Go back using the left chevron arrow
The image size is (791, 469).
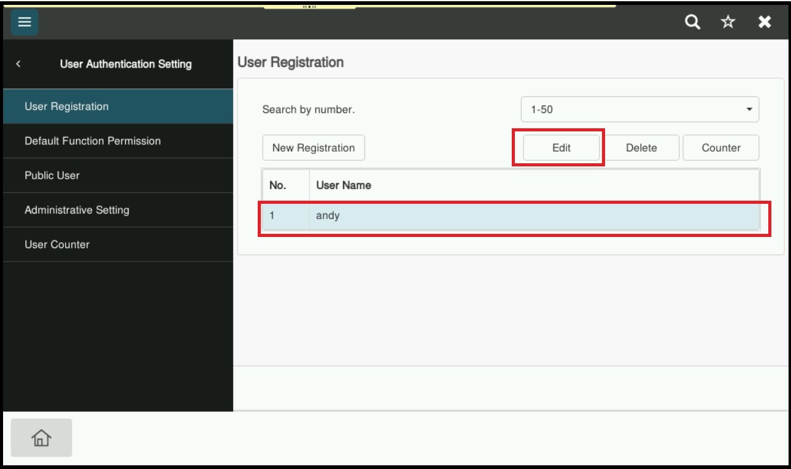click(x=18, y=64)
